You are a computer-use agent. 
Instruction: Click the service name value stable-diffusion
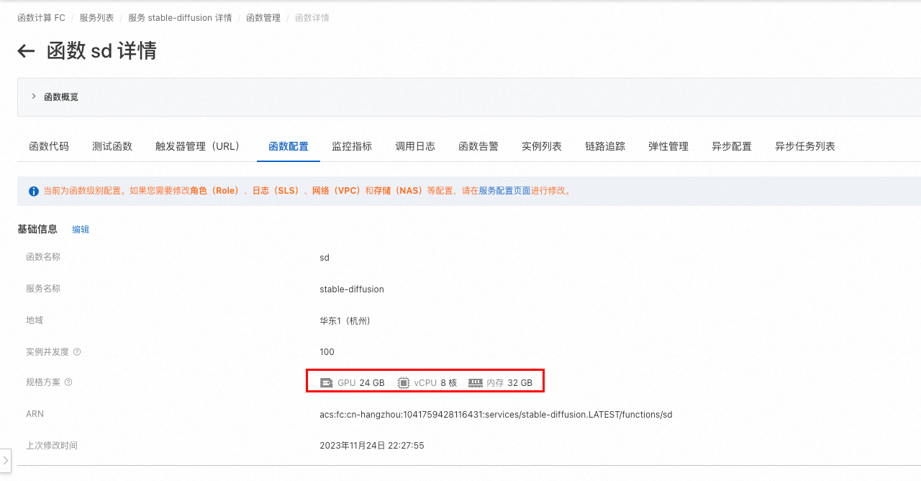[x=352, y=289]
